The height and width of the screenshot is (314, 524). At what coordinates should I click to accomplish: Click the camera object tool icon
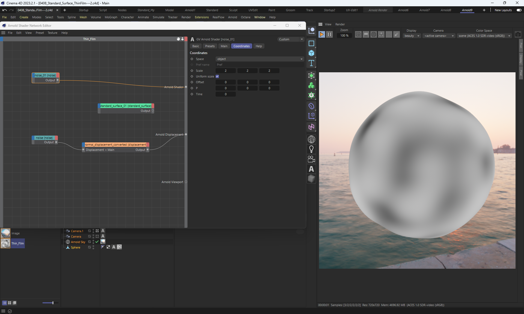point(311,159)
